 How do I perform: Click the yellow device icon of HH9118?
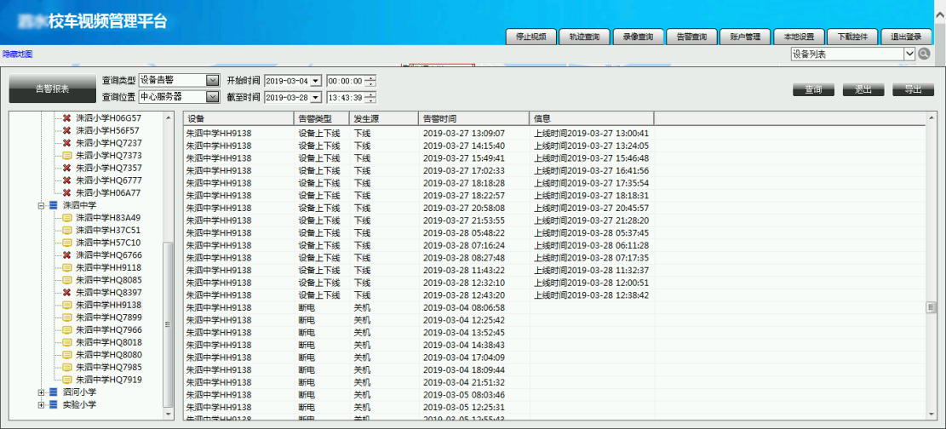[67, 267]
